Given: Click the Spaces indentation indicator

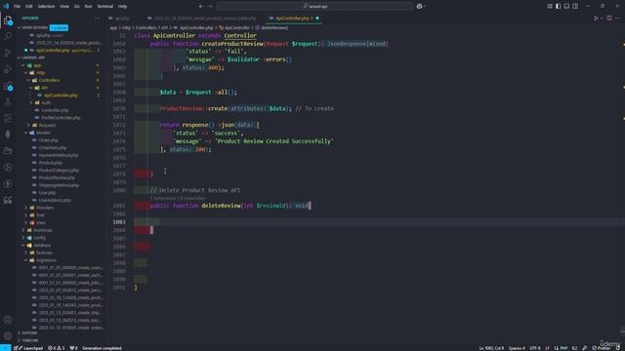Looking at the screenshot, I should point(517,348).
